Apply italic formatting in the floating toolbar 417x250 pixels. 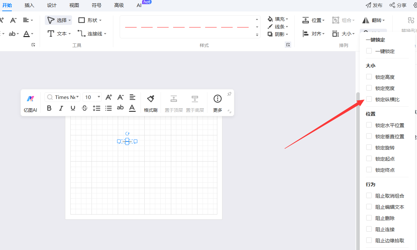click(x=61, y=108)
